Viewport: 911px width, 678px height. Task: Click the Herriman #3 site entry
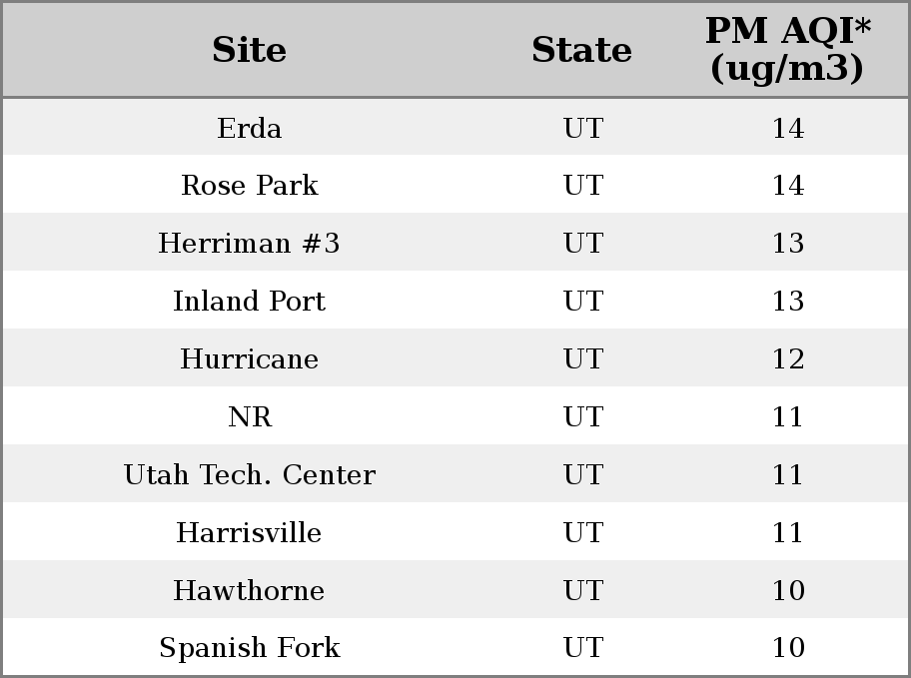coord(250,243)
